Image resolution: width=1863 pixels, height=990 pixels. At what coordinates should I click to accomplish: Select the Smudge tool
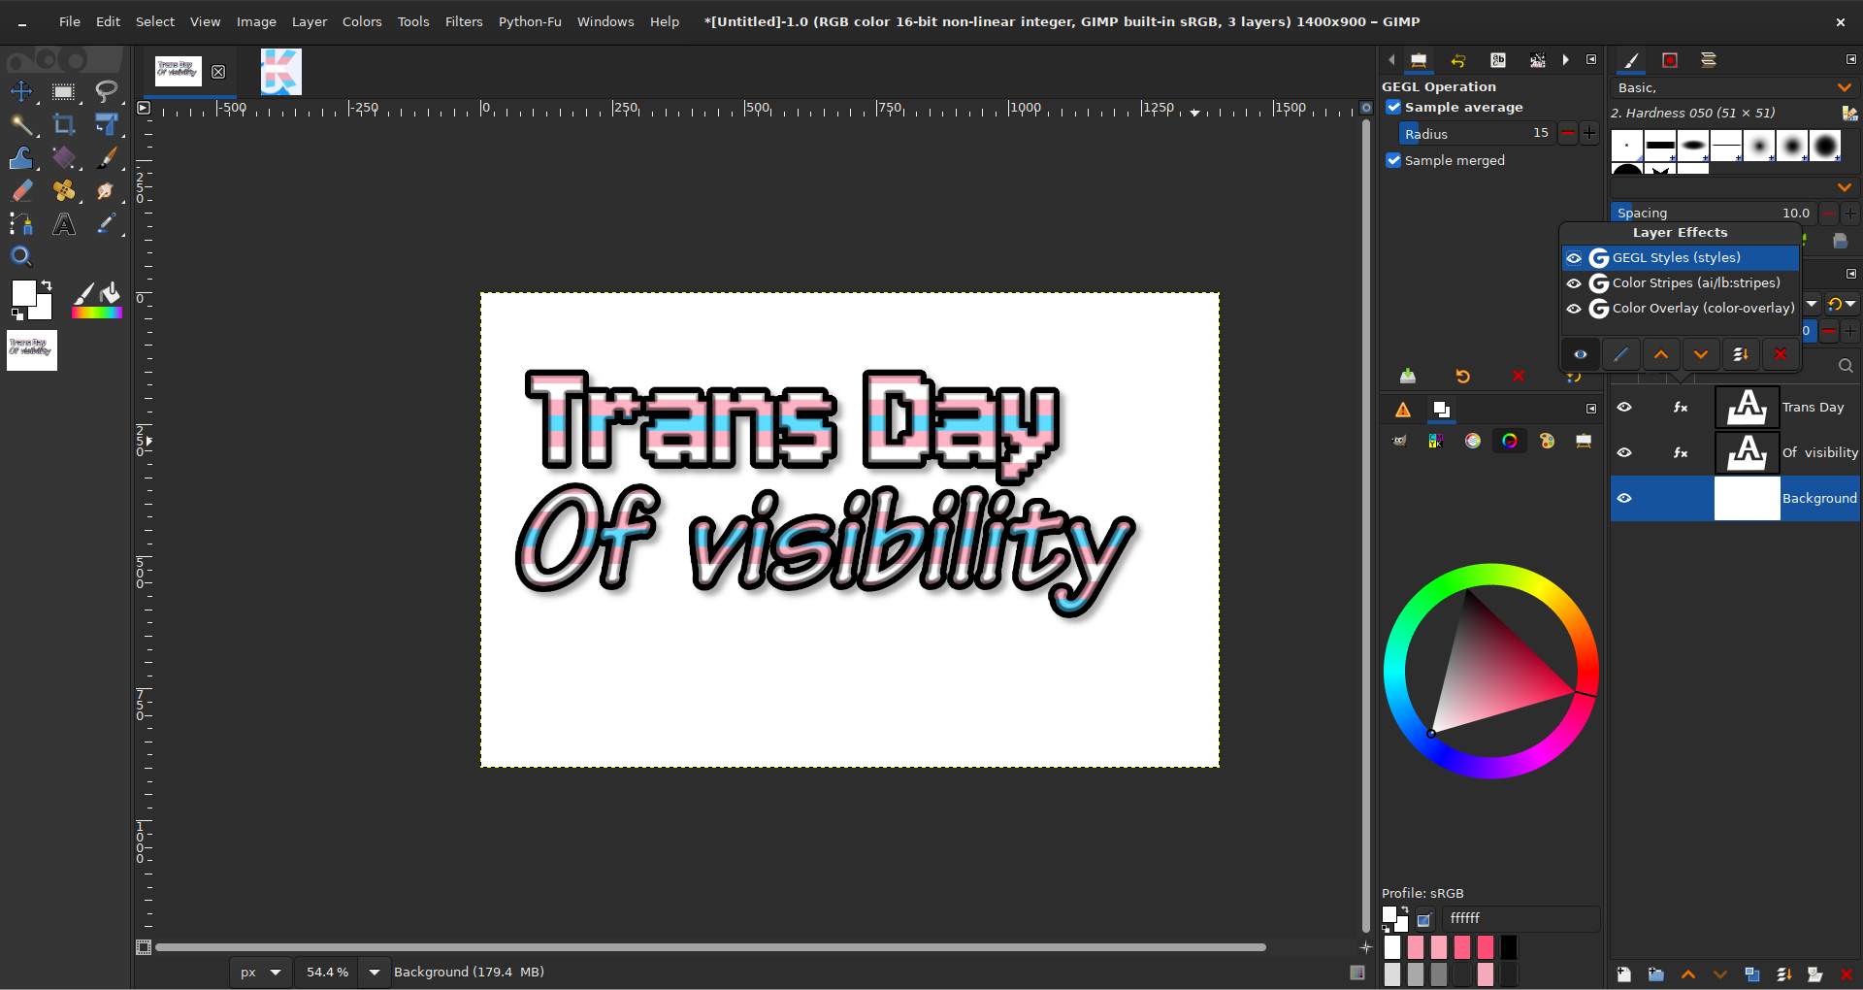click(x=106, y=191)
